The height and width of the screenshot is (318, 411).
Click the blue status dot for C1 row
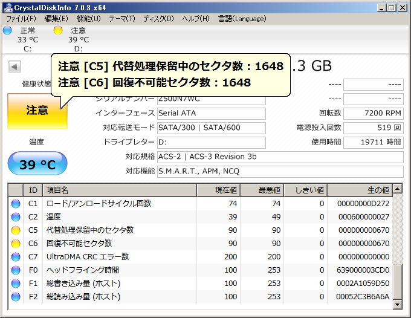click(16, 204)
